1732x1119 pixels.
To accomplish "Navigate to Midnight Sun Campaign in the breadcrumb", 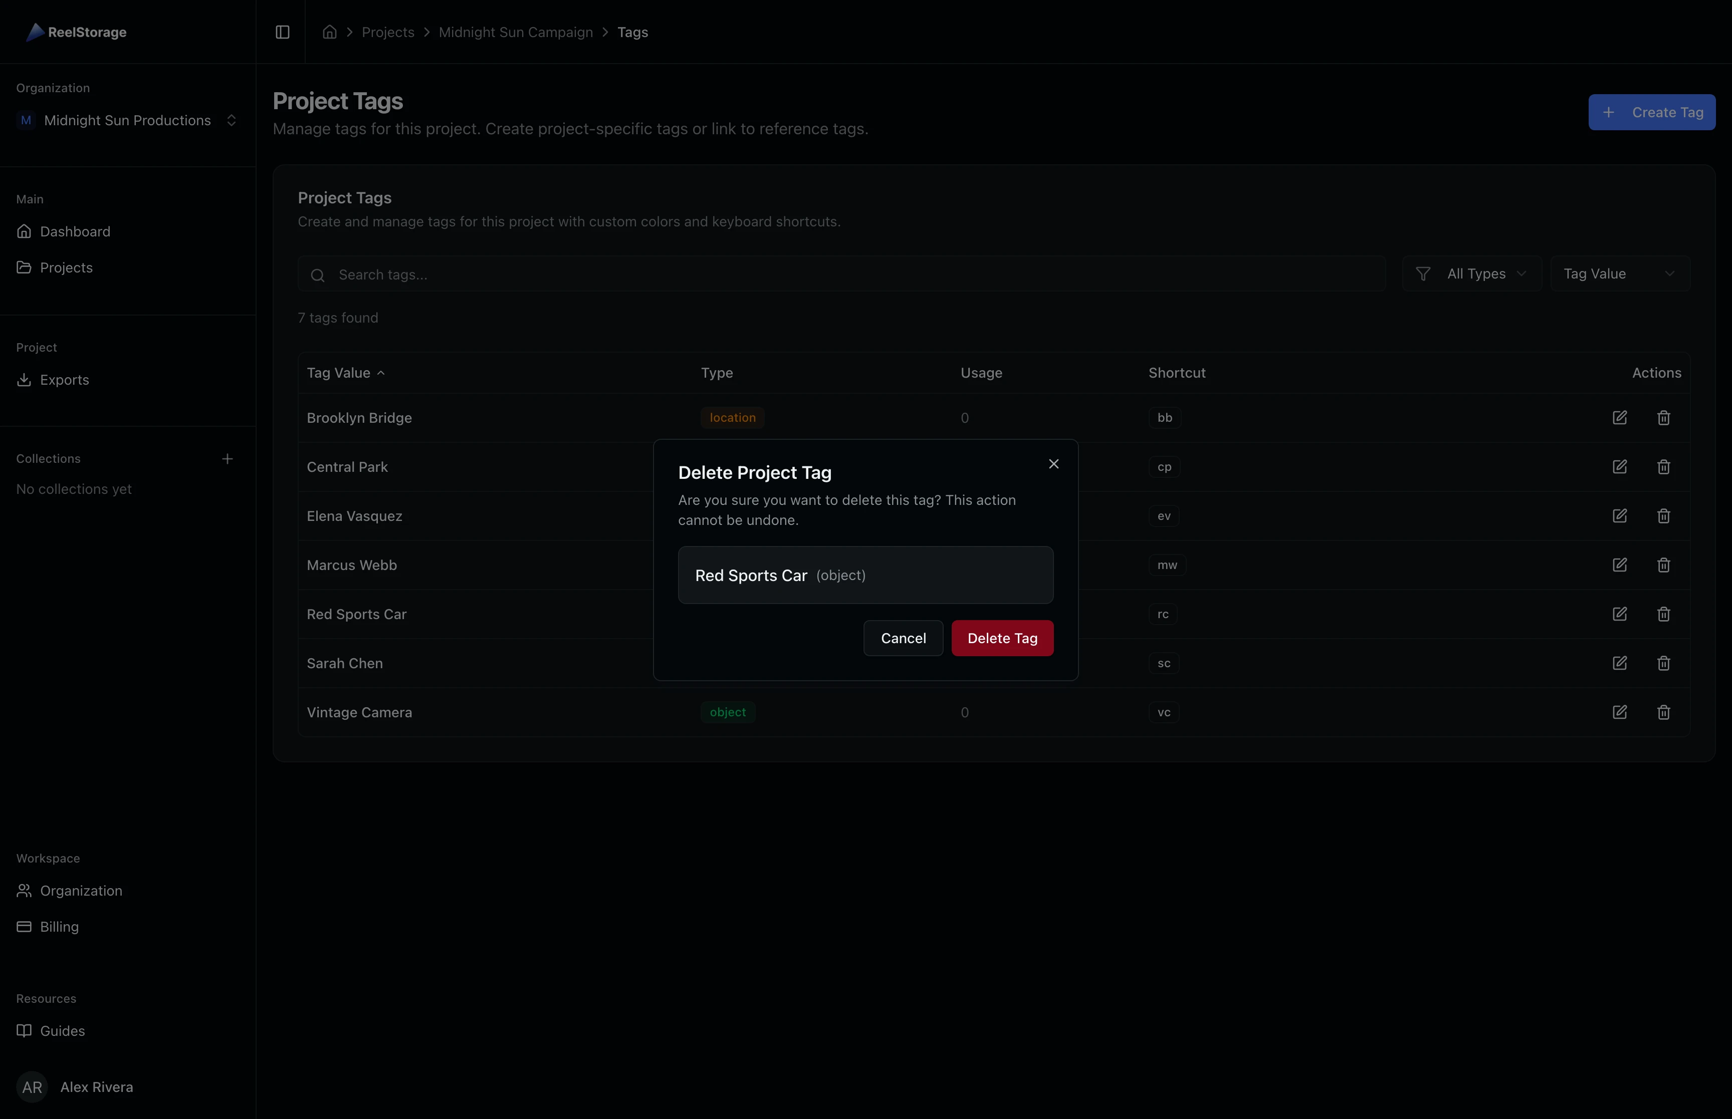I will pyautogui.click(x=515, y=32).
